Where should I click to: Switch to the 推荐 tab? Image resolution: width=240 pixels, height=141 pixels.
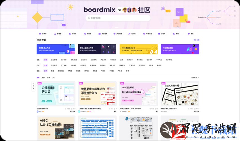pos(38,78)
